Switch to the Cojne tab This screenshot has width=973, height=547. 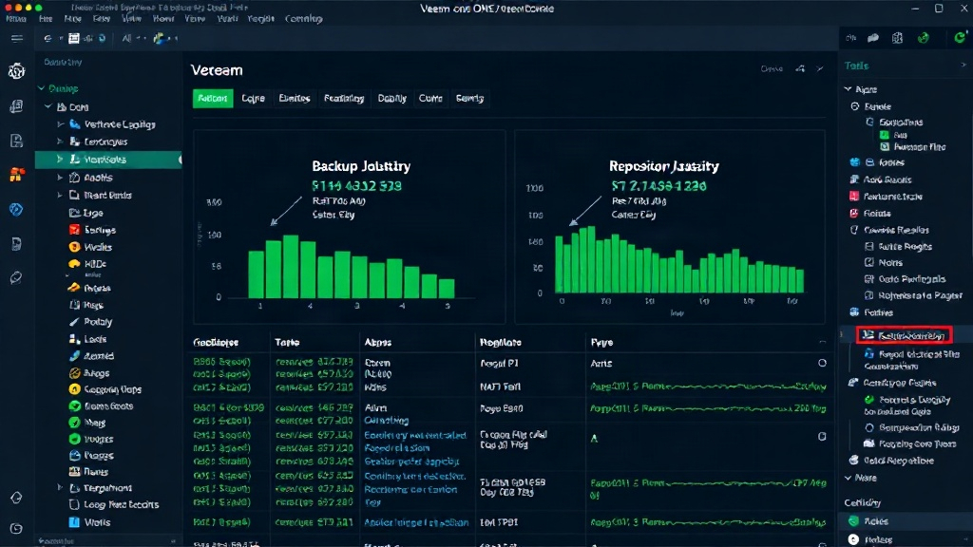pyautogui.click(x=253, y=99)
